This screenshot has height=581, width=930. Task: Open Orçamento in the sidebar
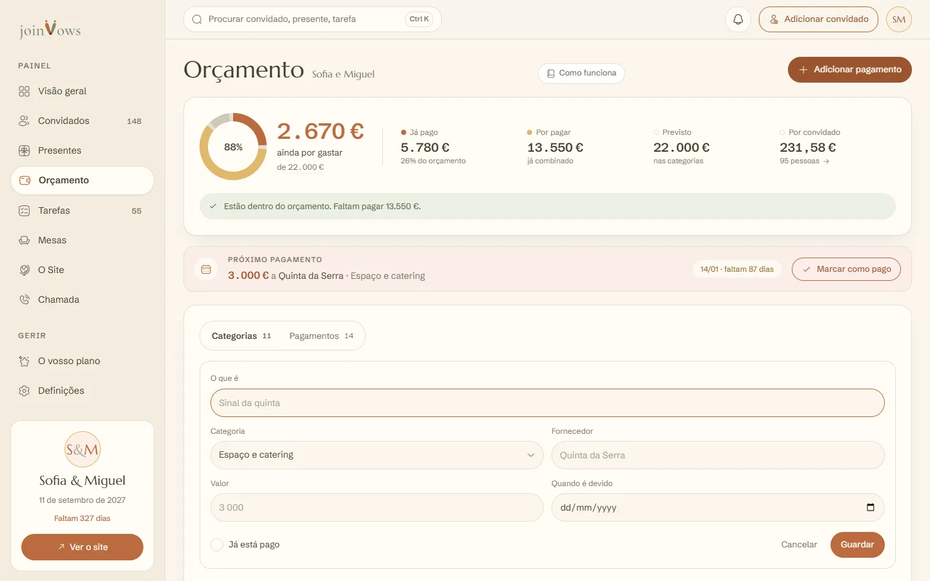pyautogui.click(x=82, y=181)
